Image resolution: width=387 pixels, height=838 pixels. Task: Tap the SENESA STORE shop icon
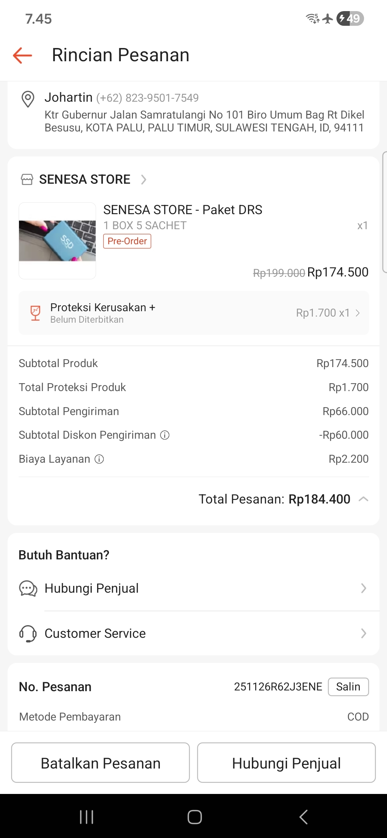coord(27,179)
